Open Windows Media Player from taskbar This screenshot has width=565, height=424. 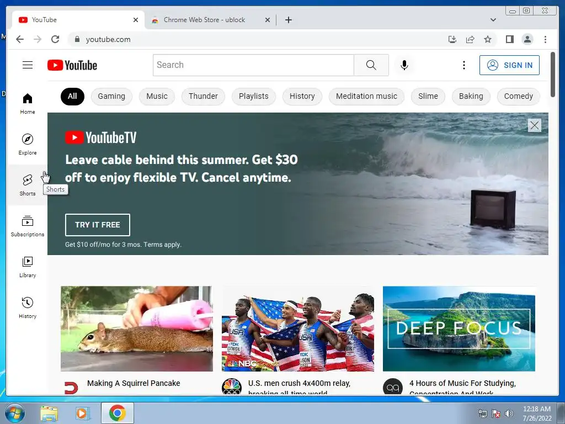coord(83,414)
